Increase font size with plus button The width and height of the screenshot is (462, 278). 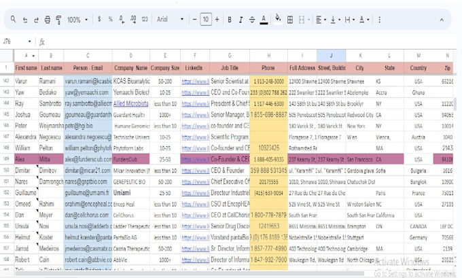click(x=217, y=20)
